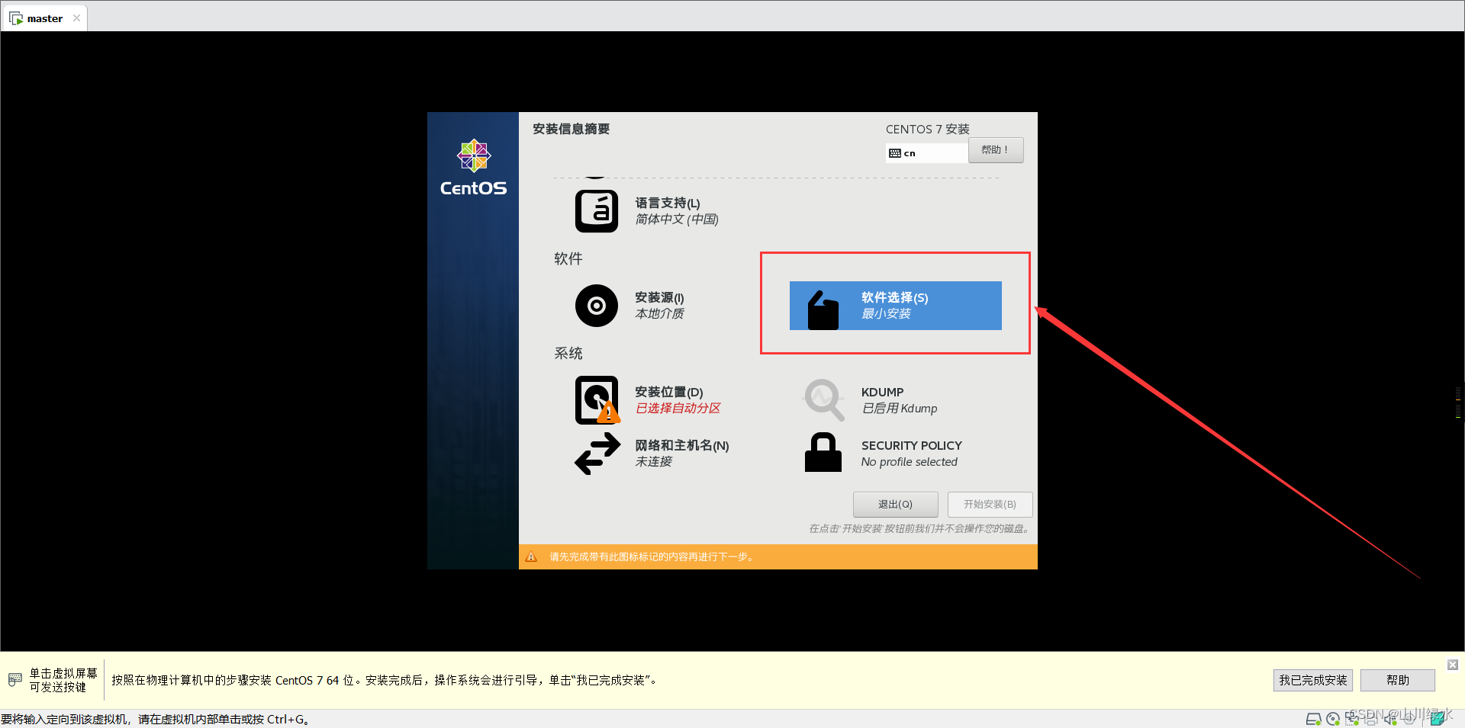Click 单击虚拟屏幕 可发送按键 hint text
The image size is (1465, 728).
click(x=63, y=680)
